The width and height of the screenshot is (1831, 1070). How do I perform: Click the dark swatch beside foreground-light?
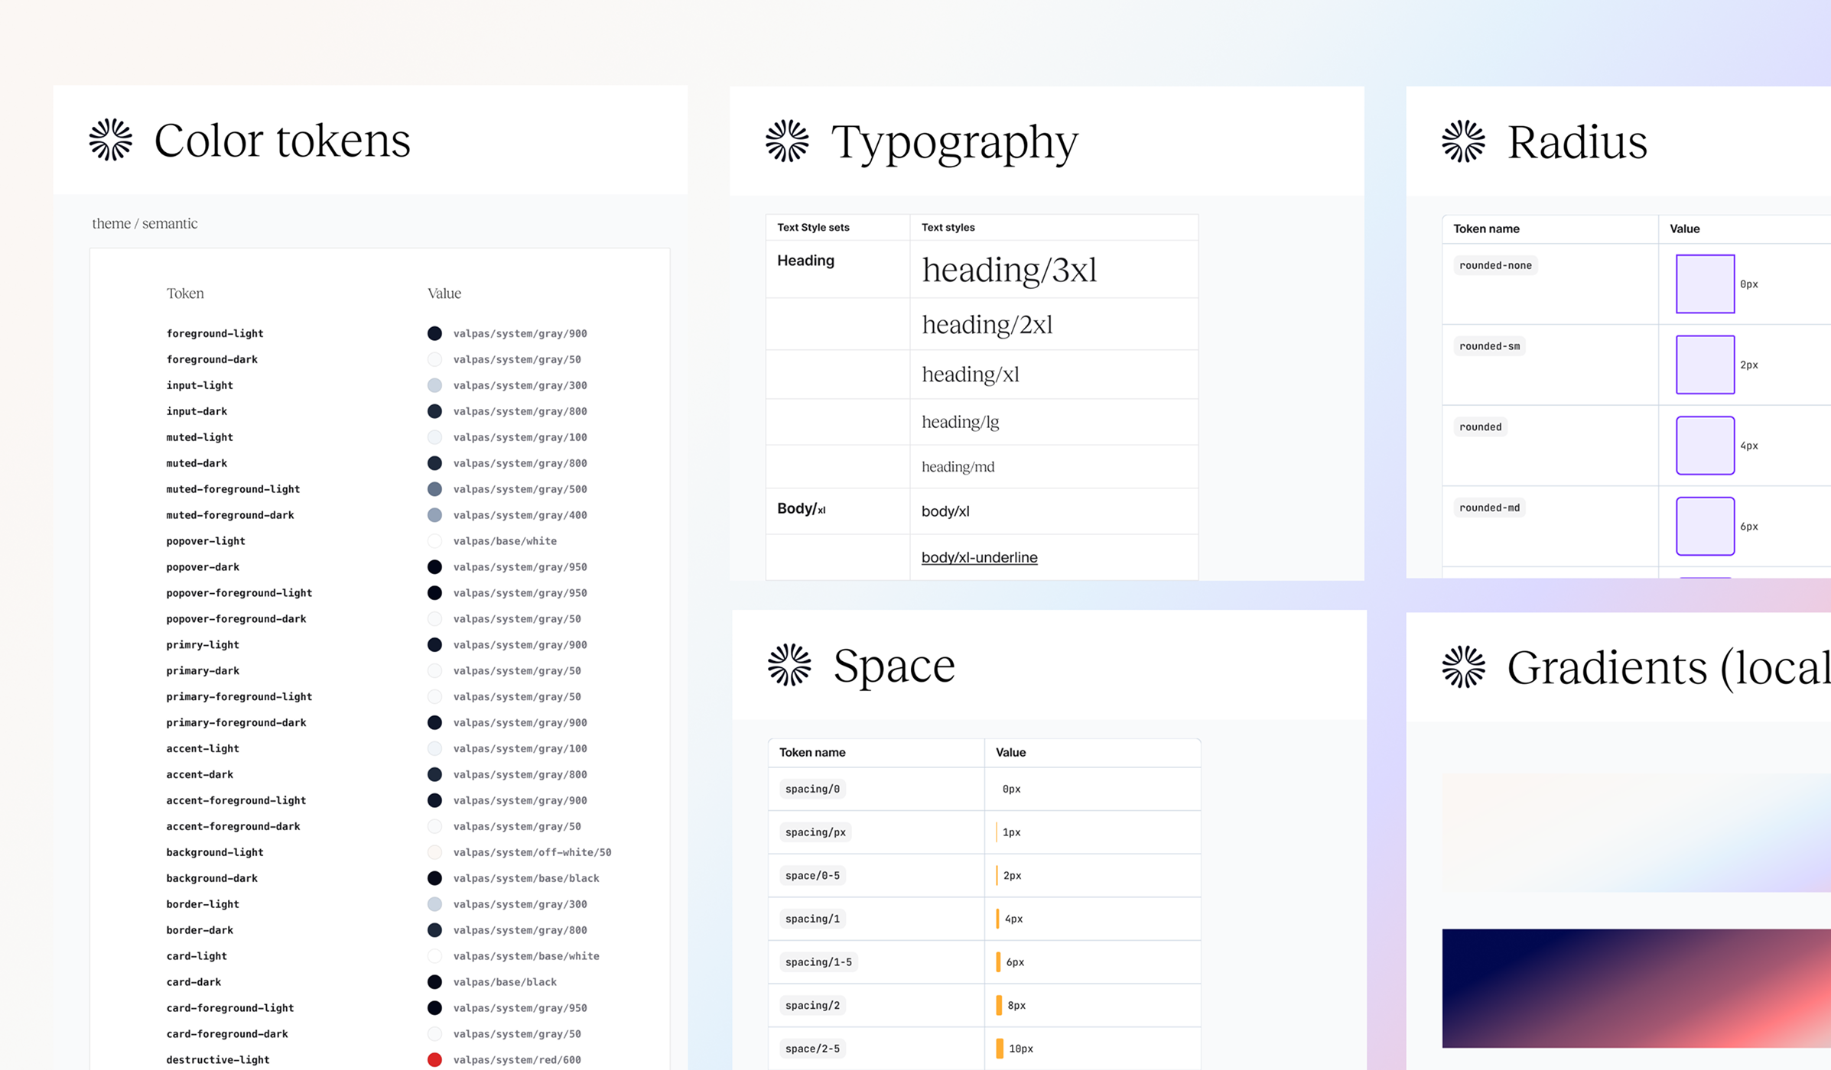point(434,333)
